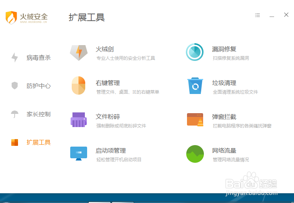This screenshot has height=203, width=294.
Task: Click the 网络流量 title text
Action: click(x=224, y=150)
